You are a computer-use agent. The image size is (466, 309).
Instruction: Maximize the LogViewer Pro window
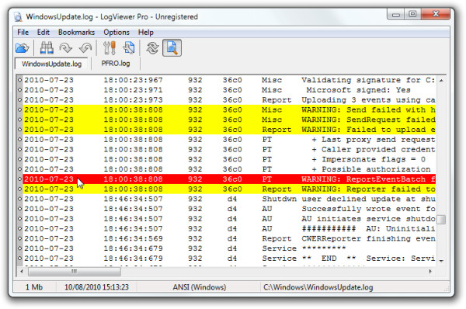click(x=412, y=14)
